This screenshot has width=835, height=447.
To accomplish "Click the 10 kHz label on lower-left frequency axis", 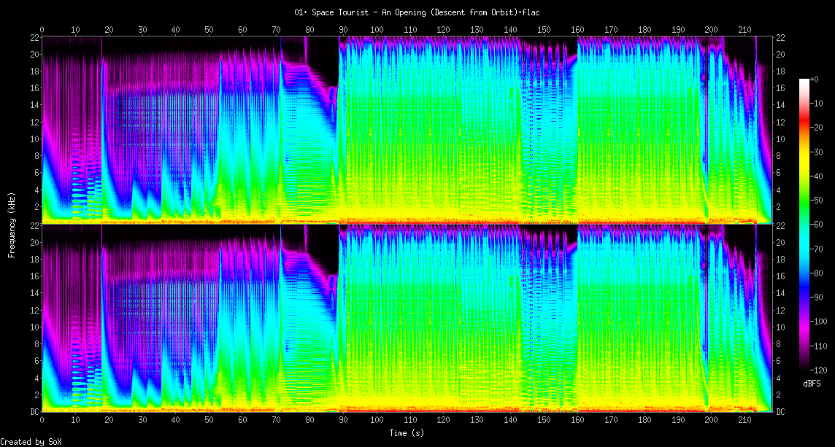I will pos(34,327).
